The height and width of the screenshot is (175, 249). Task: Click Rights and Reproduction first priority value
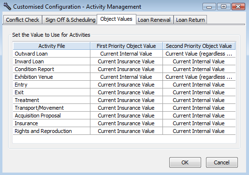click(126, 131)
